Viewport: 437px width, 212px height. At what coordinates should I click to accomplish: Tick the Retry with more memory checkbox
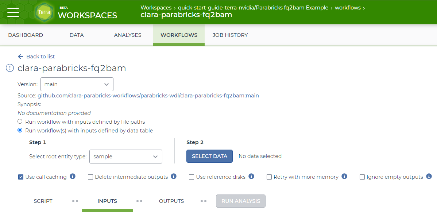pyautogui.click(x=269, y=177)
